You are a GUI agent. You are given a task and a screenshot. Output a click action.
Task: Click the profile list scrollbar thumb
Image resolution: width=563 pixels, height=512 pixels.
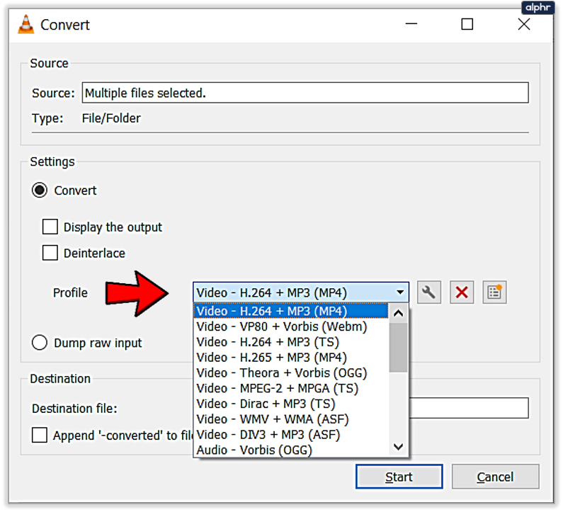(398, 347)
